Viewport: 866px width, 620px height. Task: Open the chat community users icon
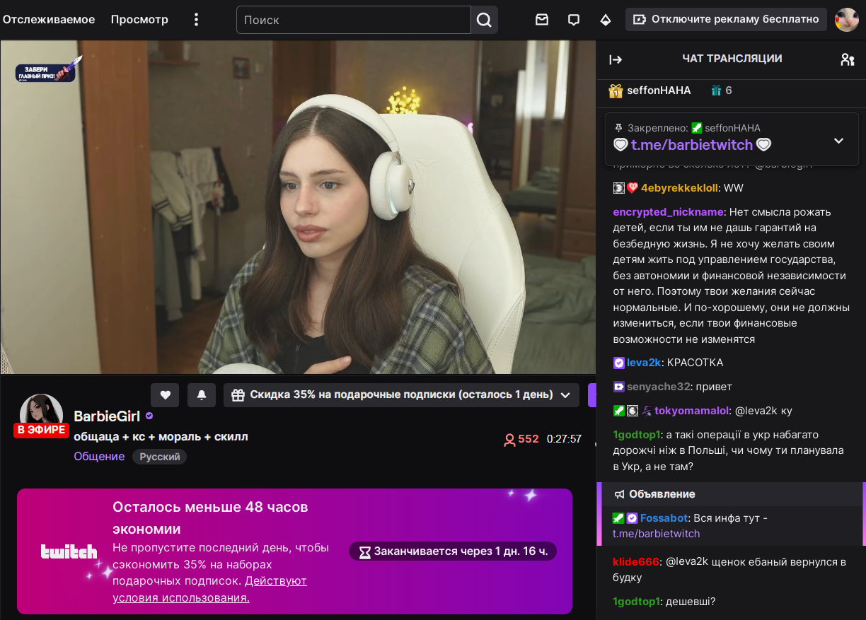(x=848, y=59)
